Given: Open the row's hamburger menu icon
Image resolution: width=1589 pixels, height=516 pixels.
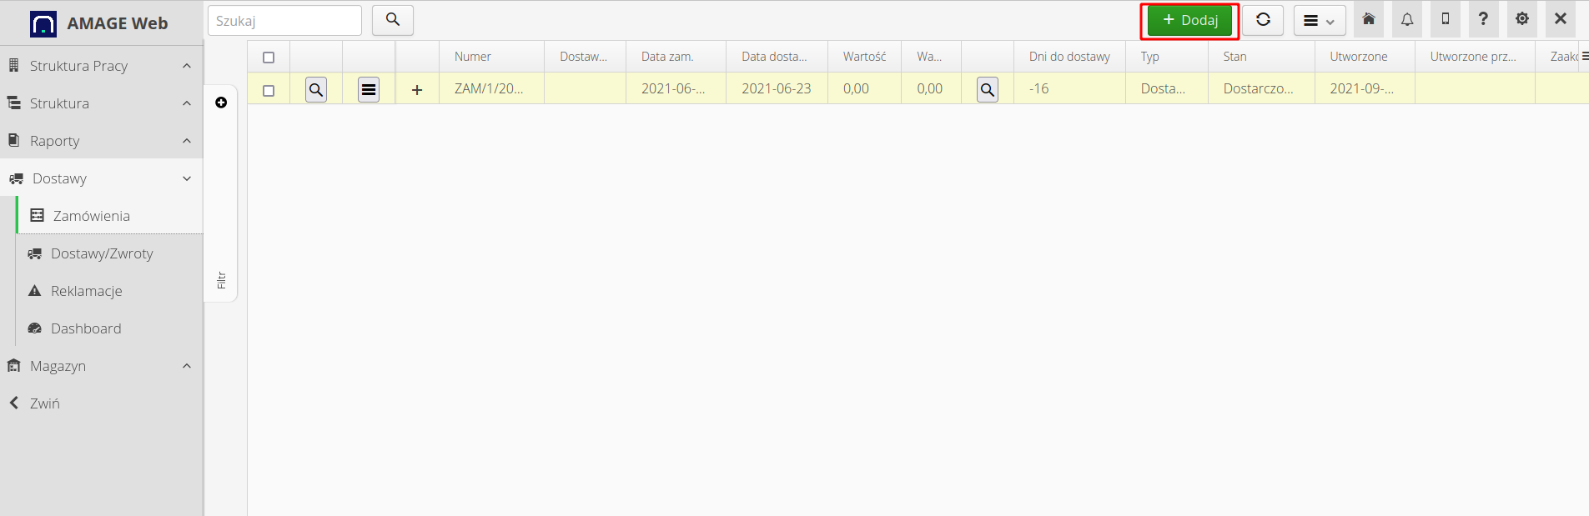Looking at the screenshot, I should [x=369, y=89].
